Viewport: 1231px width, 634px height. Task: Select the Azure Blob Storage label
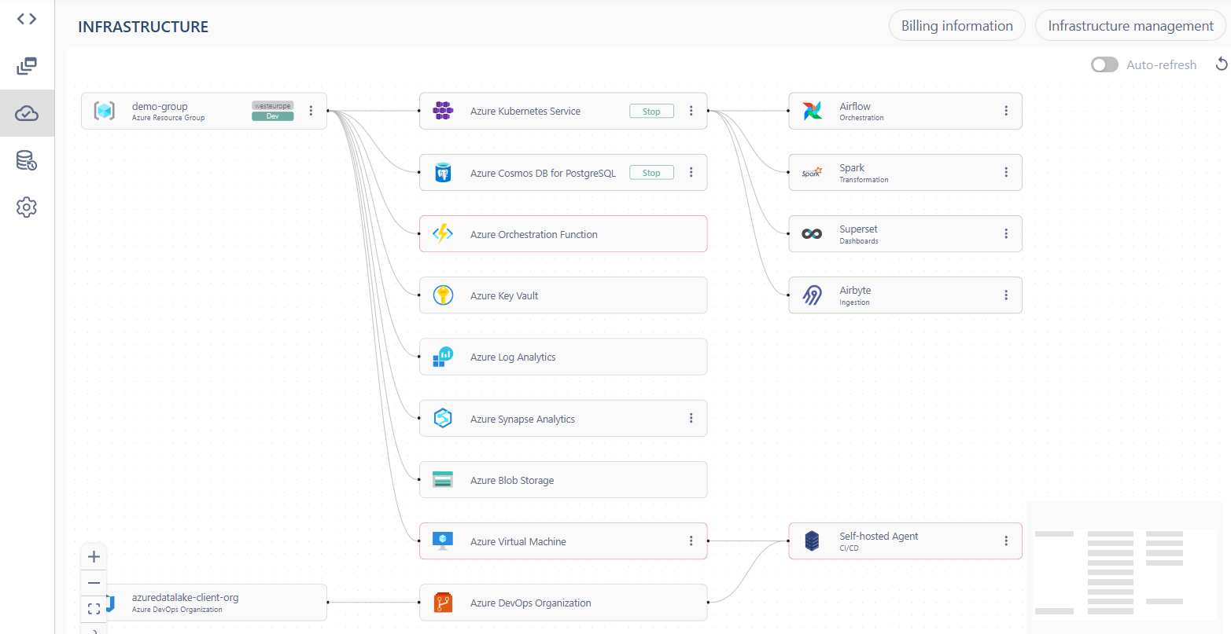click(x=512, y=481)
